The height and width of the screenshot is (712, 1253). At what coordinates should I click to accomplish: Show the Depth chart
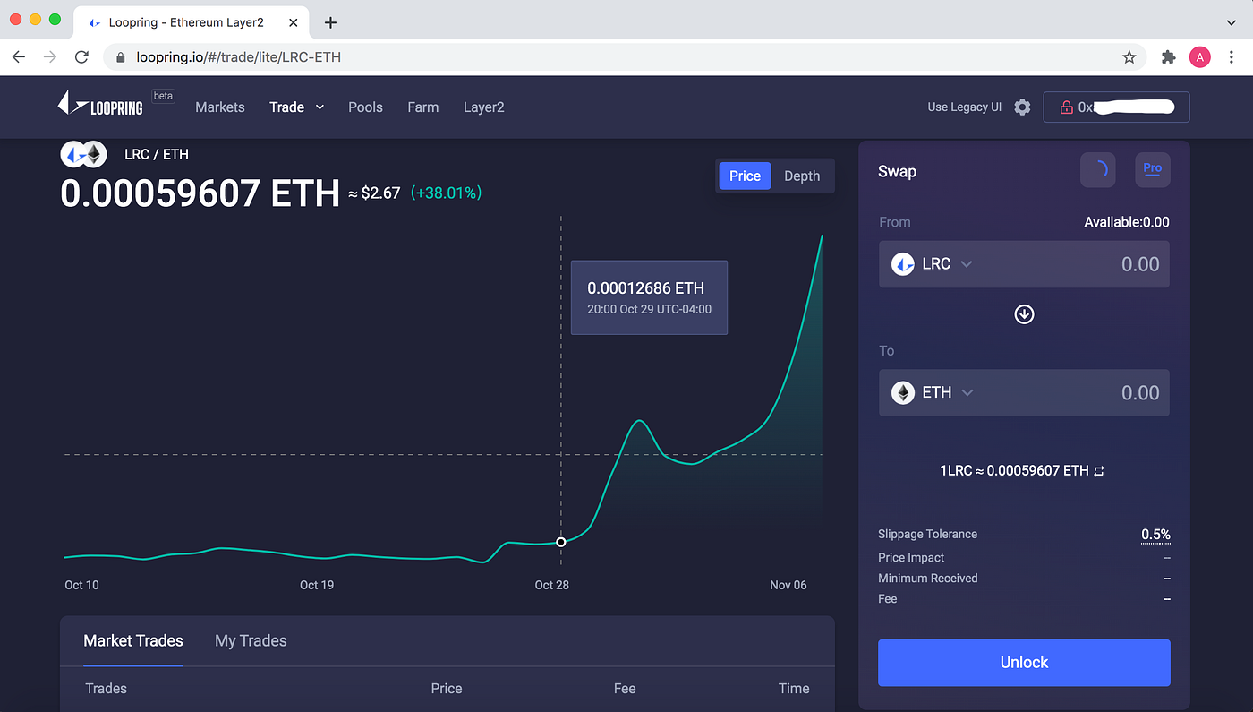pyautogui.click(x=802, y=176)
